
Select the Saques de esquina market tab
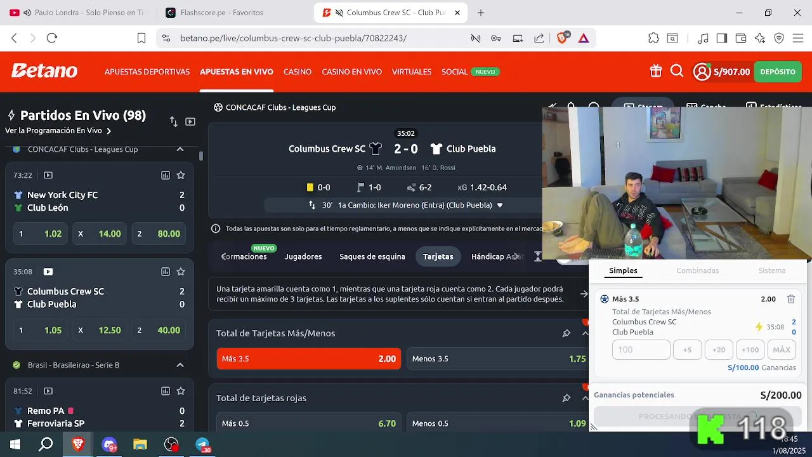pos(372,256)
